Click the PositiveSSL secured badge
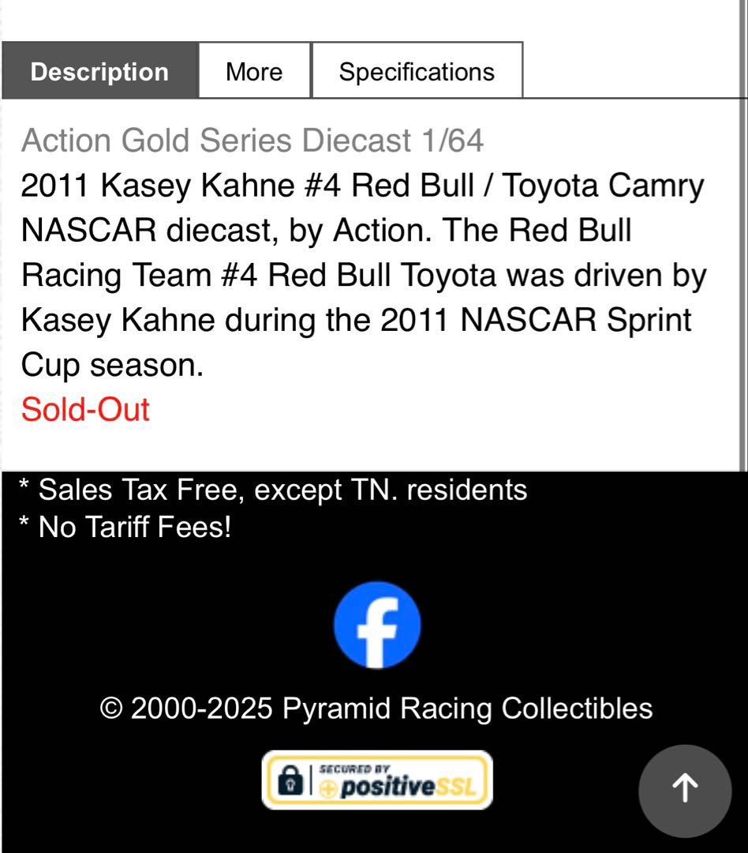Image resolution: width=748 pixels, height=853 pixels. [x=377, y=780]
